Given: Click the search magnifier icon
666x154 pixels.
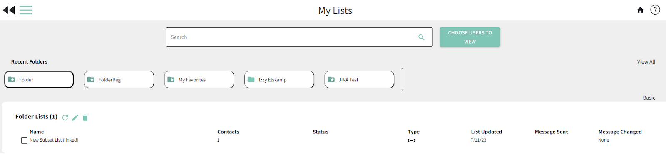Looking at the screenshot, I should pos(421,37).
